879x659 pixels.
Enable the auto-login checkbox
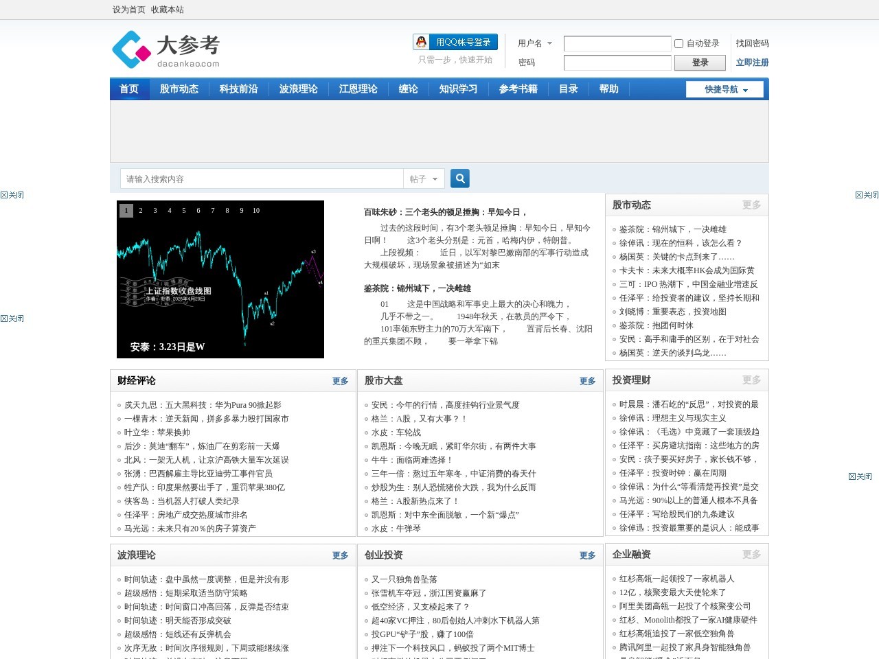pyautogui.click(x=678, y=43)
